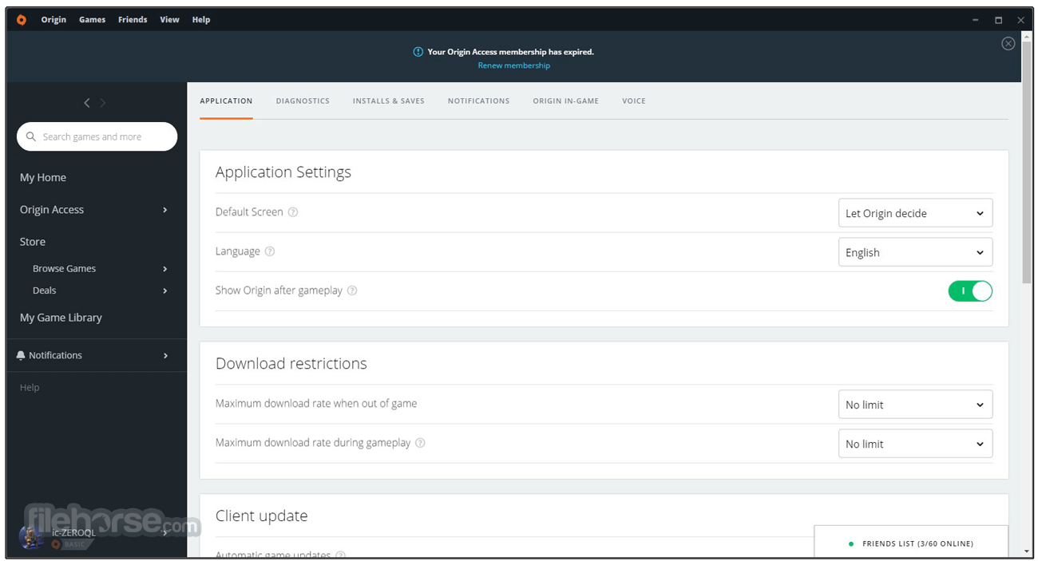
Task: Switch to the Notifications settings tab
Action: [478, 101]
